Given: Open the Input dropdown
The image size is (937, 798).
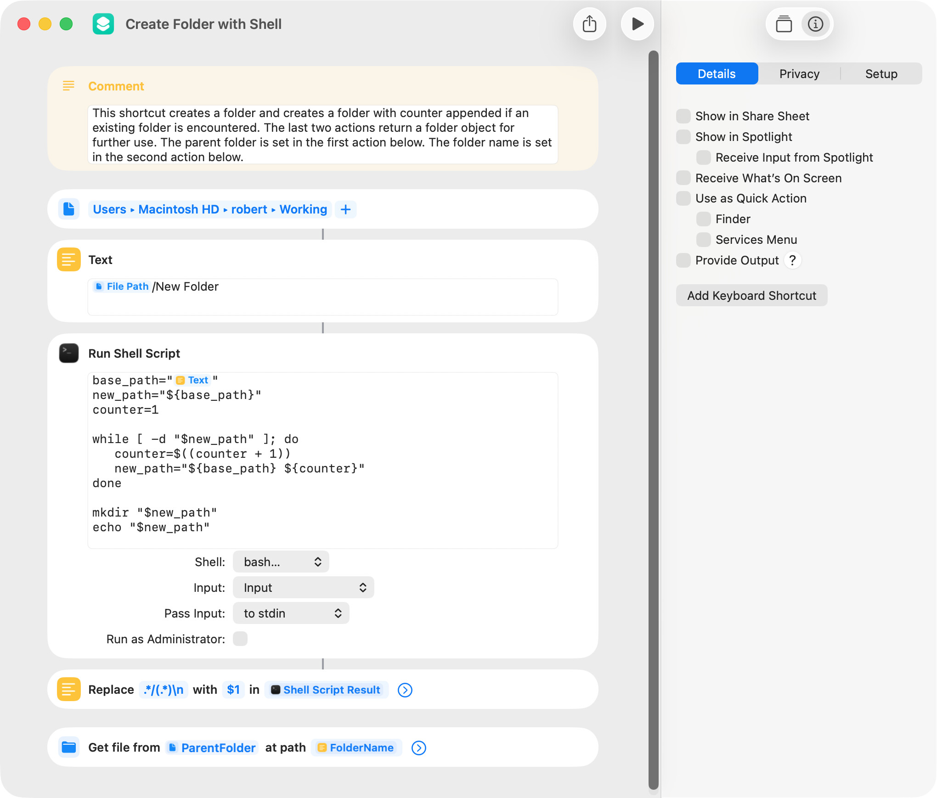Looking at the screenshot, I should 303,587.
